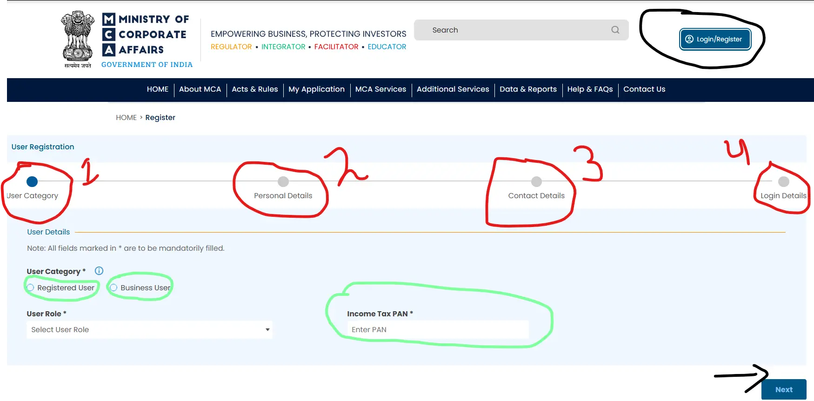Screen dimensions: 814x401
Task: Select the Business User radio button
Action: tap(113, 287)
